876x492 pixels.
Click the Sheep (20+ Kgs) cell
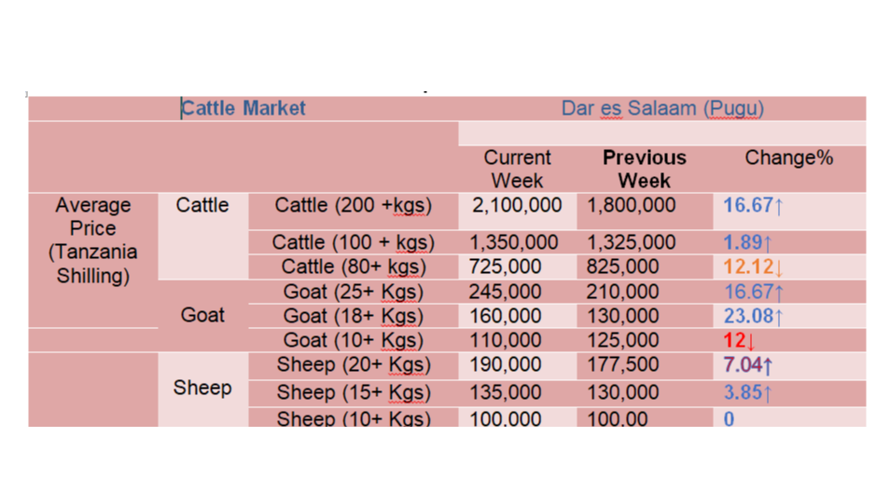pos(353,365)
